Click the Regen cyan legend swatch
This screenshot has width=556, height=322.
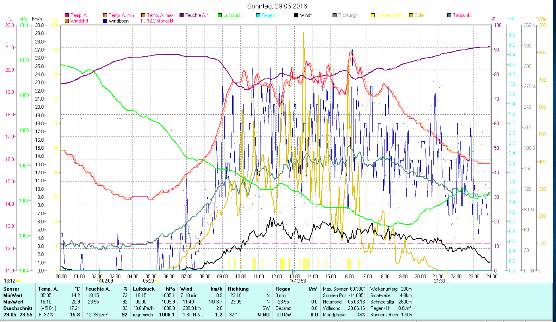click(x=258, y=15)
